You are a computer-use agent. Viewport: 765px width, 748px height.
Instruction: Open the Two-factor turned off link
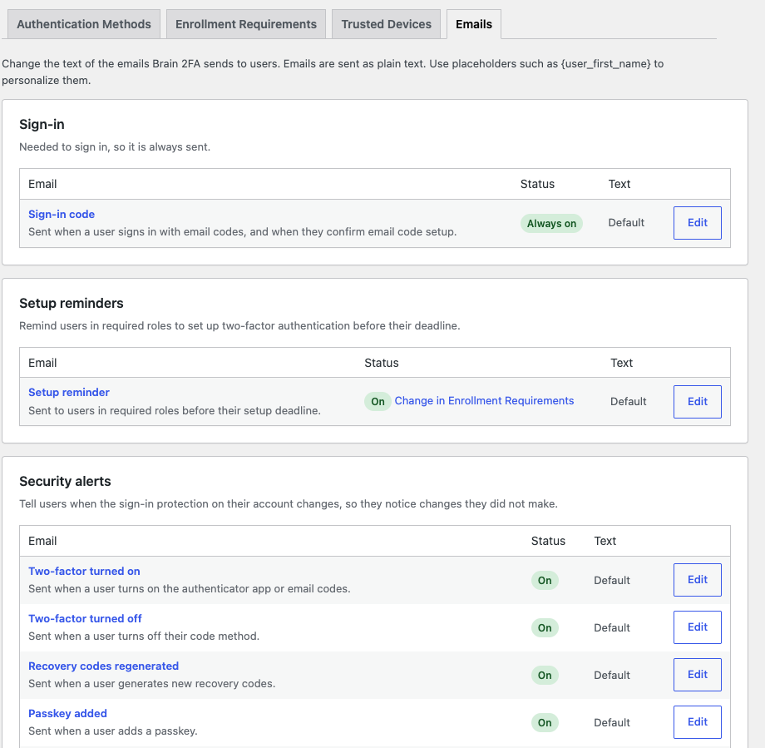pyautogui.click(x=85, y=618)
